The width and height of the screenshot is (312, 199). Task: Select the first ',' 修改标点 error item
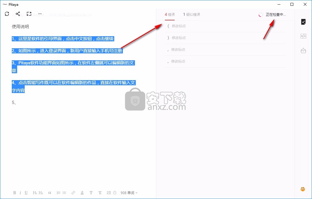click(x=225, y=49)
